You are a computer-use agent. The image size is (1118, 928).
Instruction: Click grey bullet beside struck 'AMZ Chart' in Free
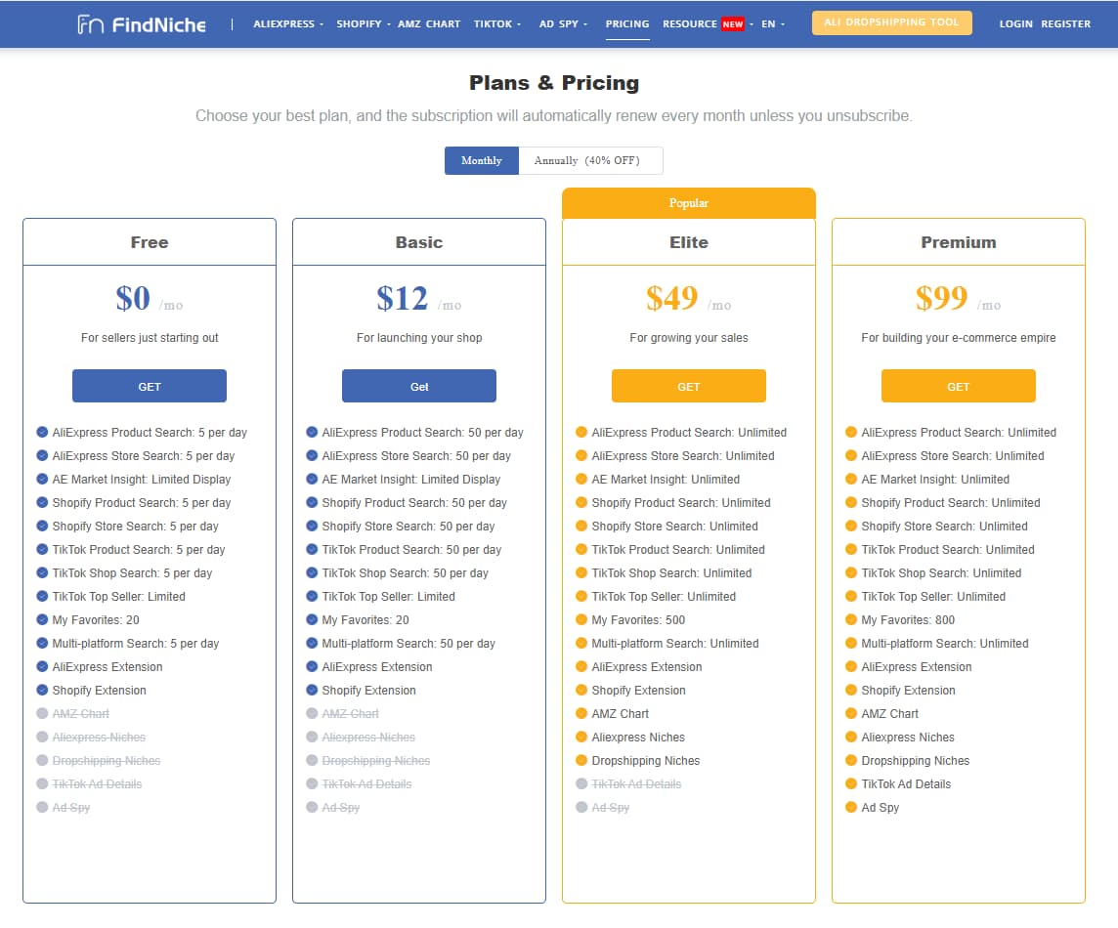pos(42,713)
